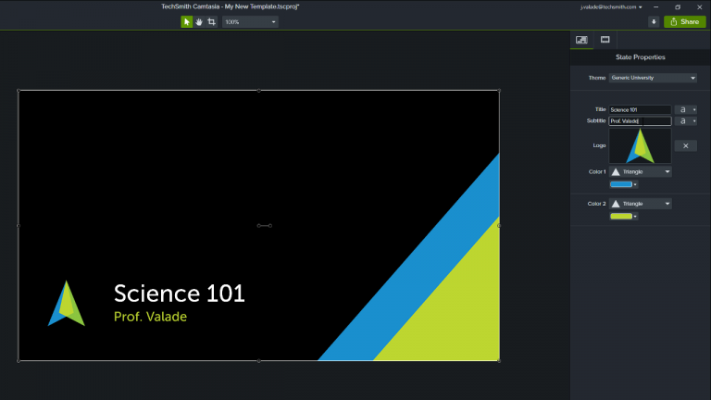Click the blue Color 1 swatch

click(621, 184)
